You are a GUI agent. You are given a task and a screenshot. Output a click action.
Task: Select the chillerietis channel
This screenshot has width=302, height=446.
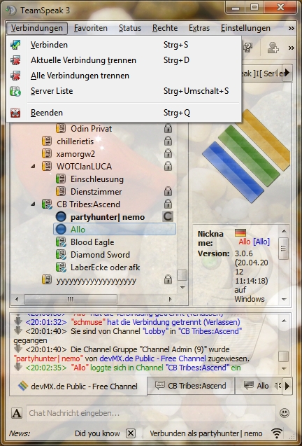pos(75,141)
